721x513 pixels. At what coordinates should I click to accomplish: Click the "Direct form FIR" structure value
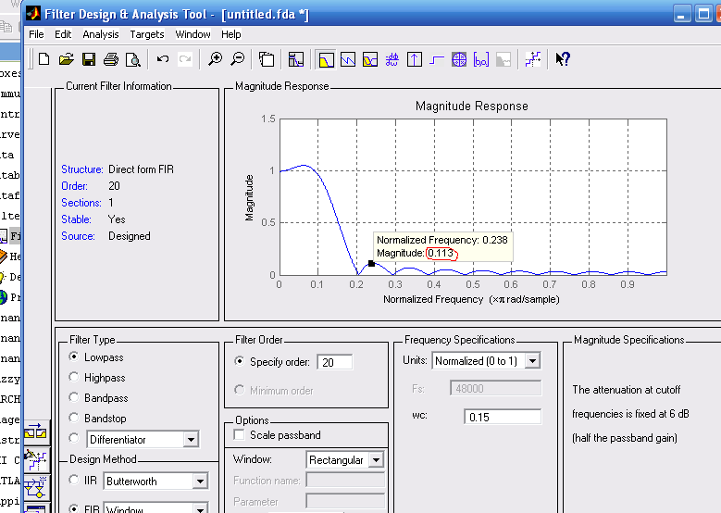click(142, 169)
